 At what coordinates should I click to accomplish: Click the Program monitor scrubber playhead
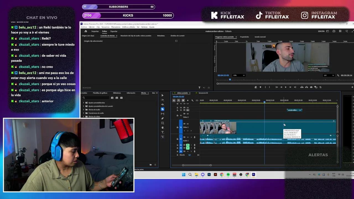pyautogui.click(x=230, y=80)
